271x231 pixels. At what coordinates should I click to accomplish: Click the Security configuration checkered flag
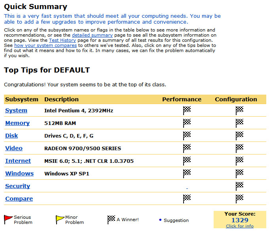[x=239, y=186]
